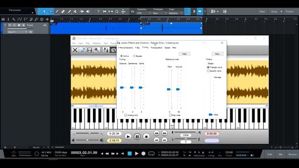Click the automation wave icon on Track

45,25
